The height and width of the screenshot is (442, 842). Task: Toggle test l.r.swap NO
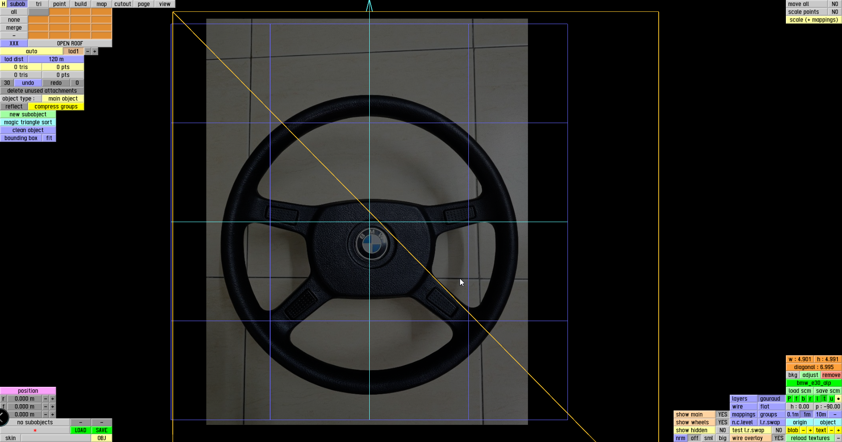coord(779,430)
